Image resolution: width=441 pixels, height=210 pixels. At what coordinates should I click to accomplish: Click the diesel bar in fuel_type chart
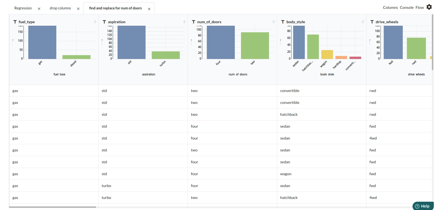point(77,57)
